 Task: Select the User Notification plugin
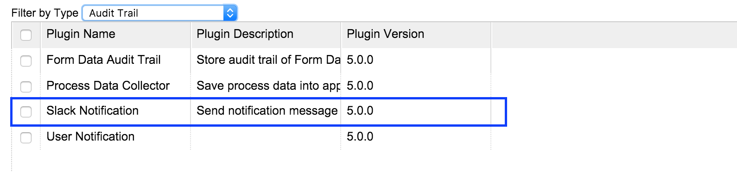[x=90, y=136]
